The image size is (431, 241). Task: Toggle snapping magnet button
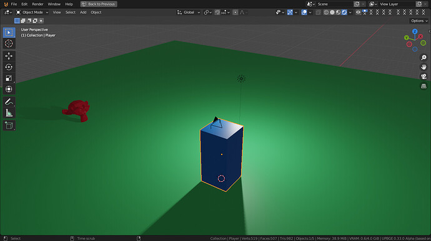click(x=217, y=12)
